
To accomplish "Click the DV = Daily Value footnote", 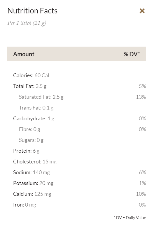I will [130, 218].
